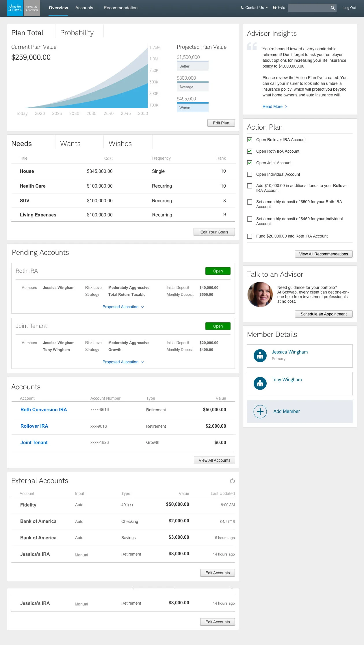This screenshot has width=364, height=645.
Task: Click View All Accounts button
Action: (214, 460)
